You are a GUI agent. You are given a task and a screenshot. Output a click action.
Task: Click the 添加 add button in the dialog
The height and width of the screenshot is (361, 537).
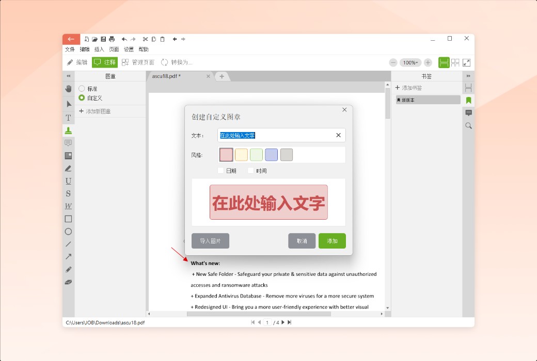click(332, 241)
